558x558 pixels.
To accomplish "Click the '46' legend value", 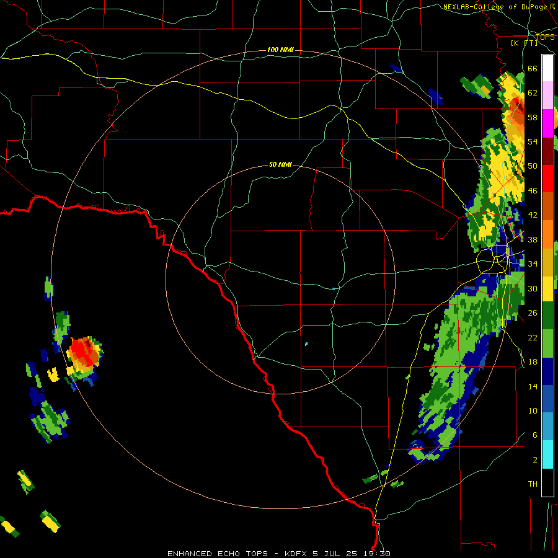I will [x=533, y=191].
